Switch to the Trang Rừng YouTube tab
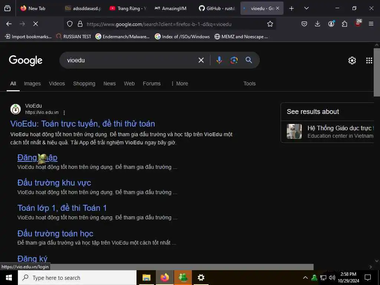This screenshot has width=380, height=285. tap(128, 9)
